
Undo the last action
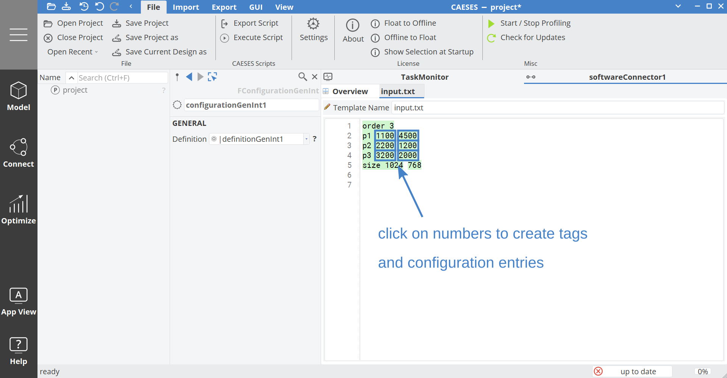pyautogui.click(x=99, y=6)
